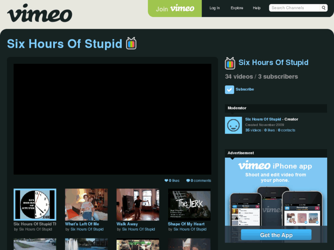Open the Six Hours Of Stupid Th title
The width and height of the screenshot is (334, 250).
pos(35,224)
